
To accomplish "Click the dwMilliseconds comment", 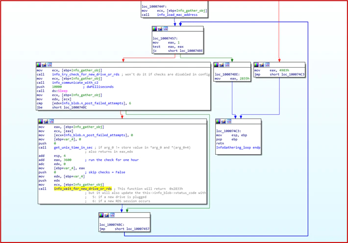I will 98,87.
